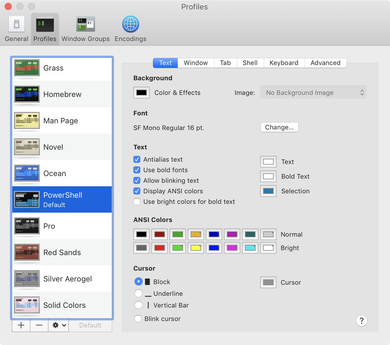390x345 pixels.
Task: Switch to the Shell tab
Action: tap(250, 63)
